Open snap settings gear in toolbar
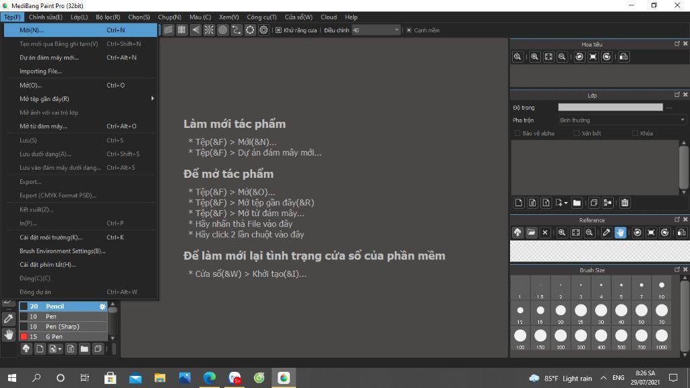Viewport: 690px width, 388px height. tap(263, 30)
